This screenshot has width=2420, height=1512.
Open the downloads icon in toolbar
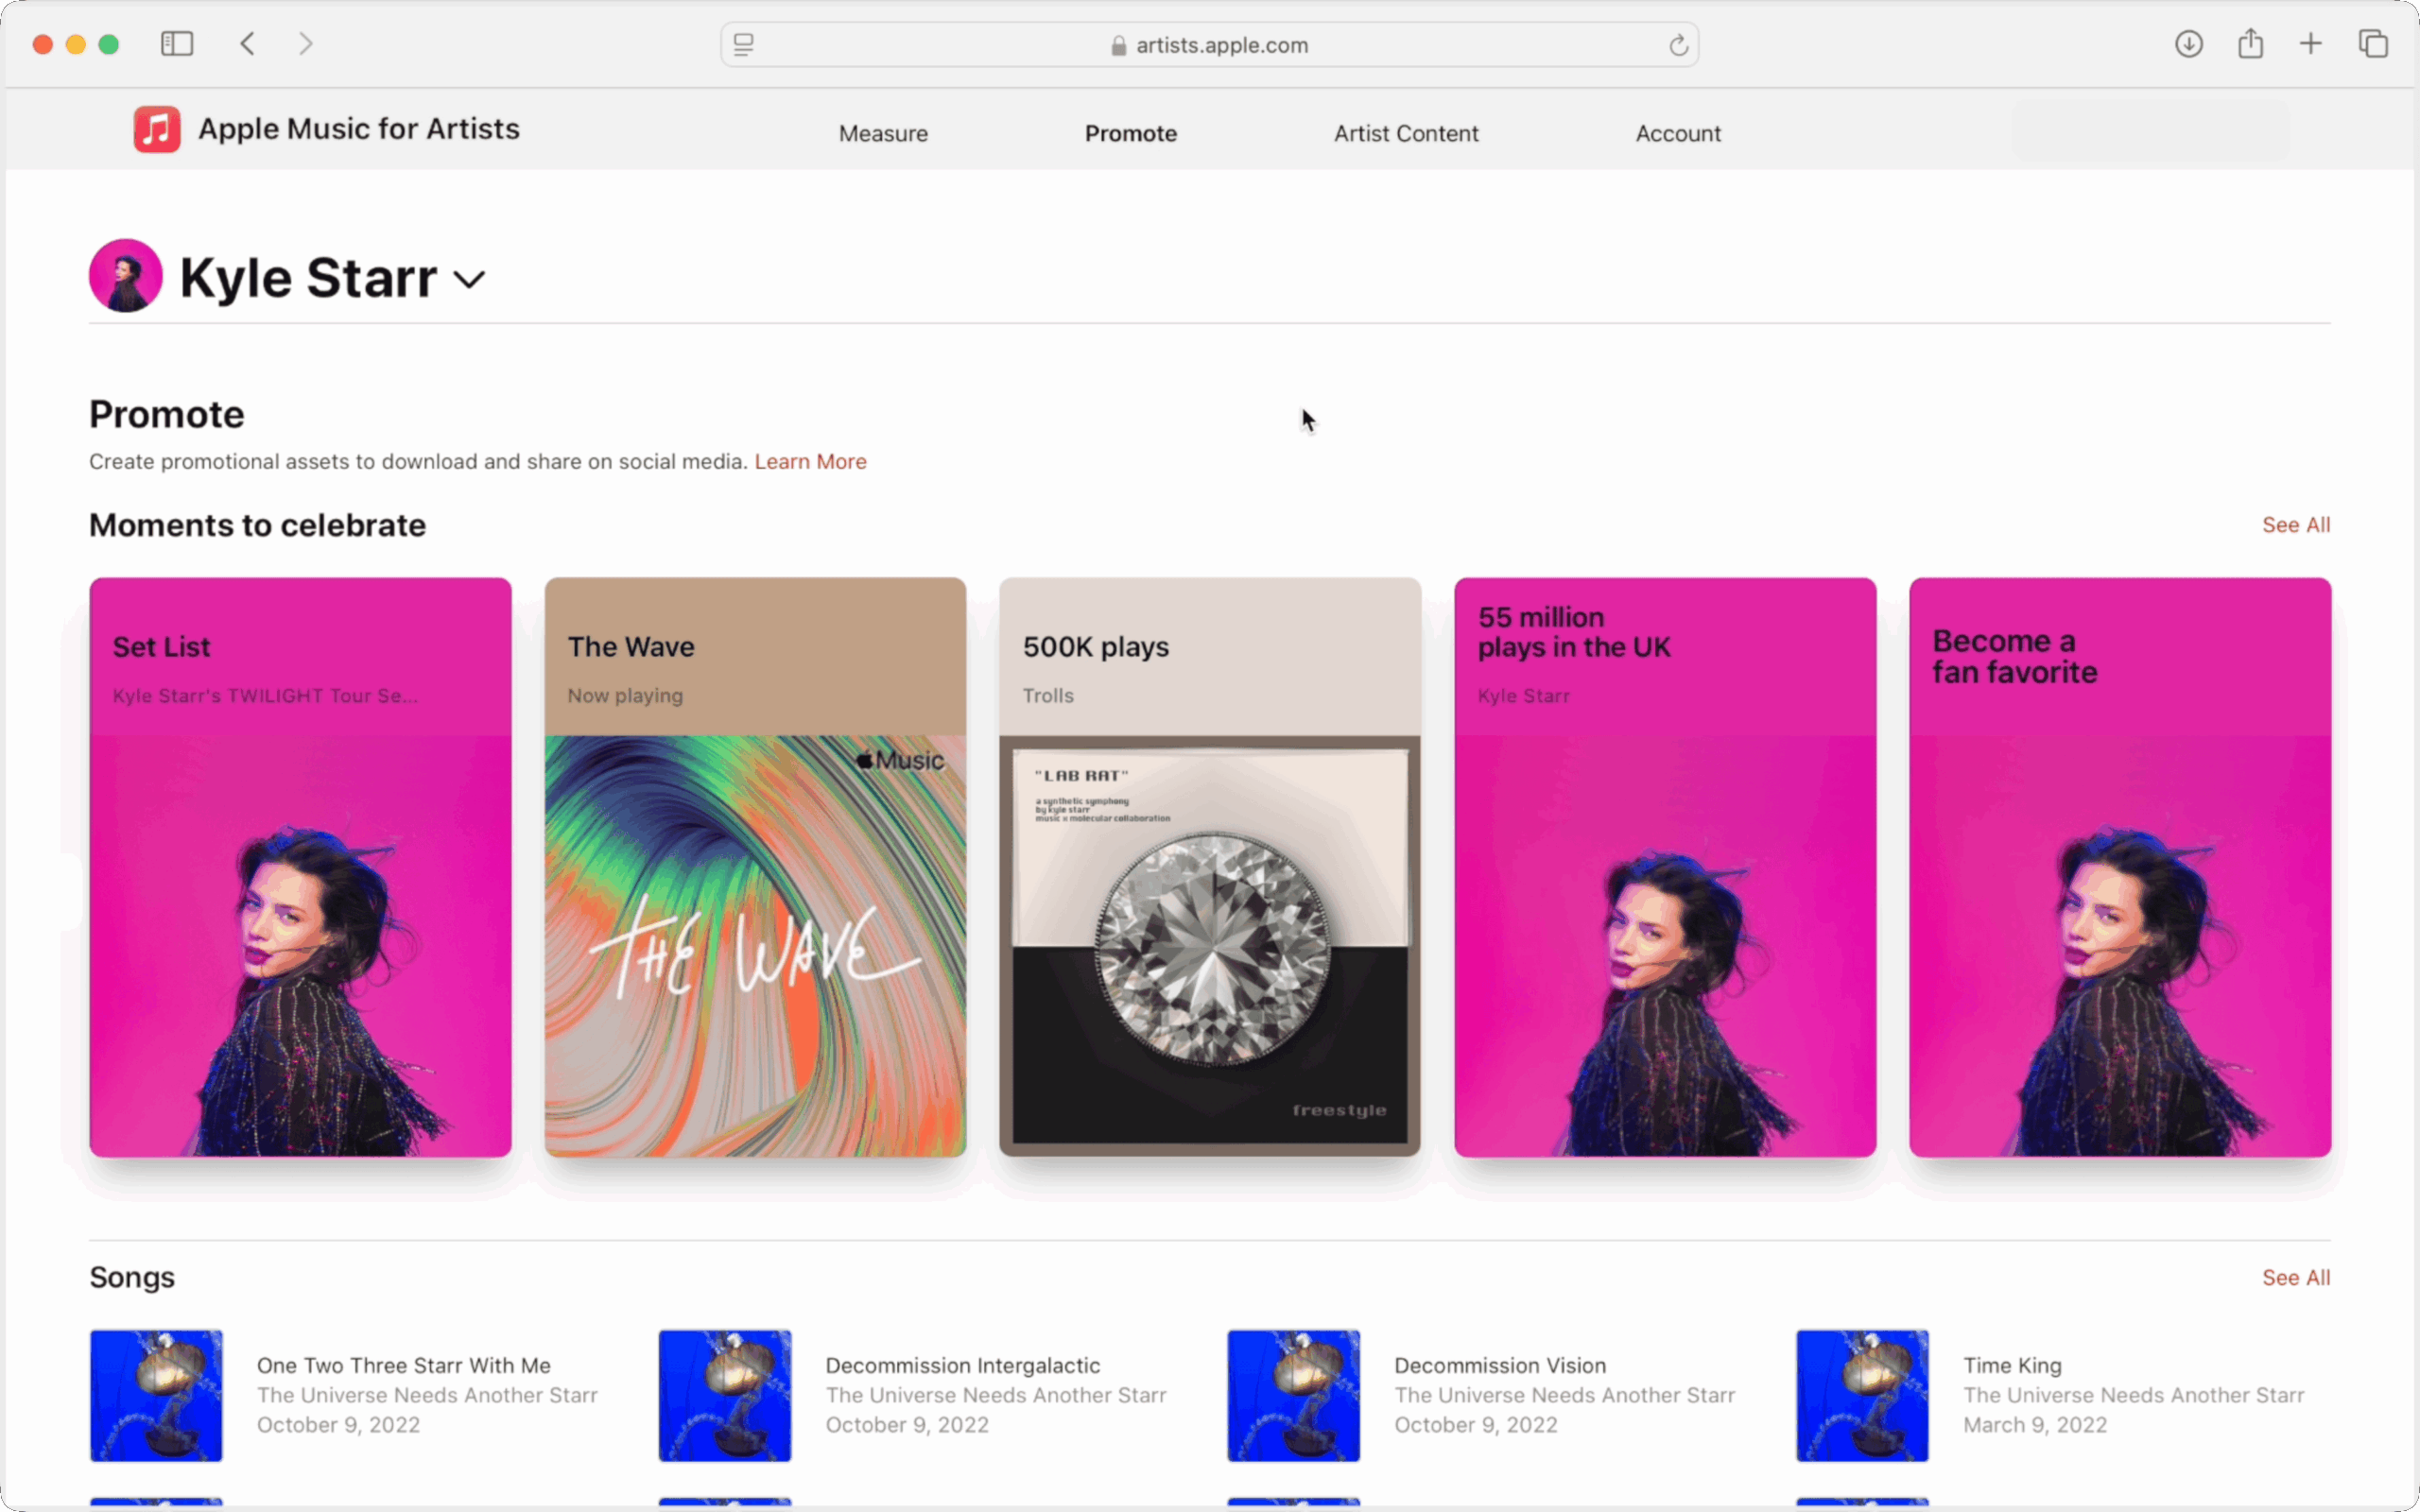click(2189, 44)
